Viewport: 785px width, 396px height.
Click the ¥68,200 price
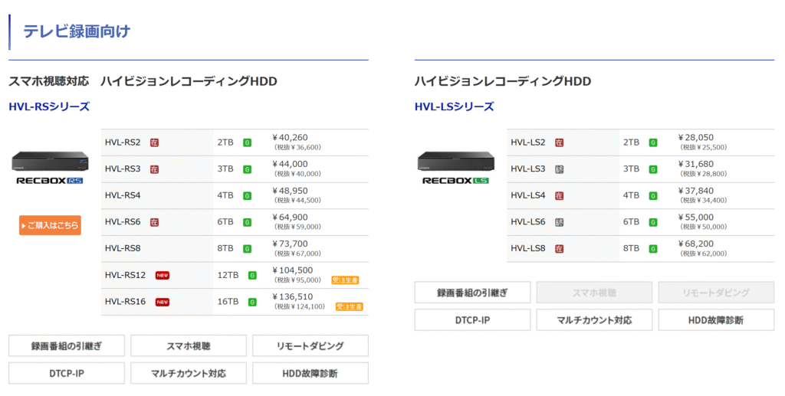[x=696, y=244]
